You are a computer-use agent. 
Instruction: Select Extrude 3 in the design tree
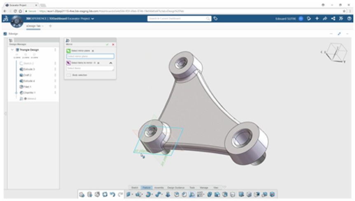click(29, 69)
